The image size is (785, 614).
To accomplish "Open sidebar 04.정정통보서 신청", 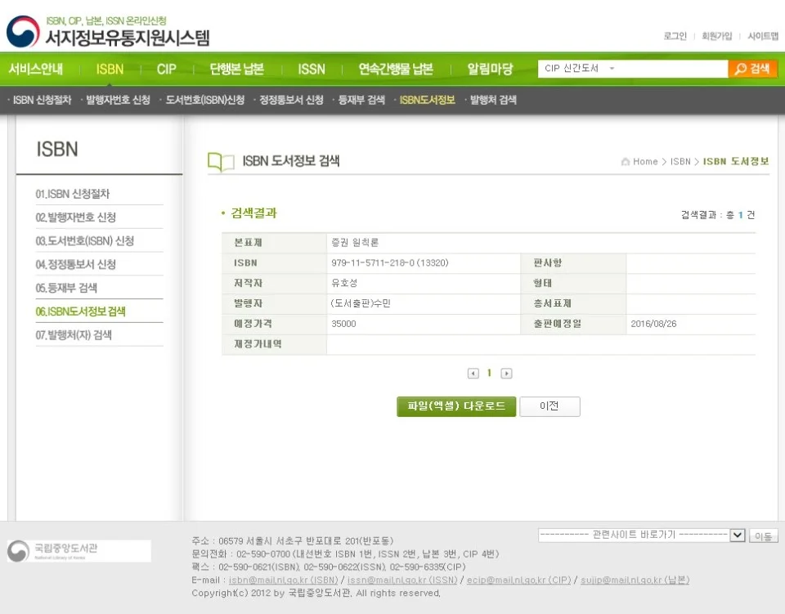I will click(x=76, y=265).
